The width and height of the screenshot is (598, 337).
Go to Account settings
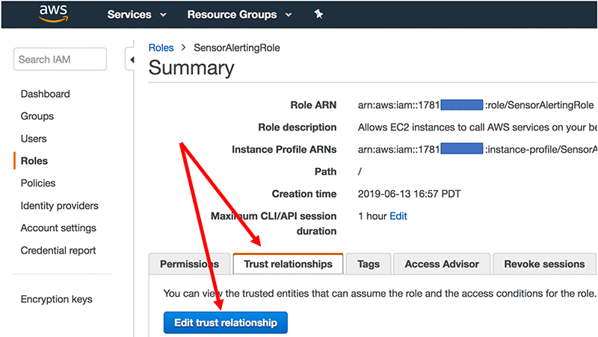58,228
